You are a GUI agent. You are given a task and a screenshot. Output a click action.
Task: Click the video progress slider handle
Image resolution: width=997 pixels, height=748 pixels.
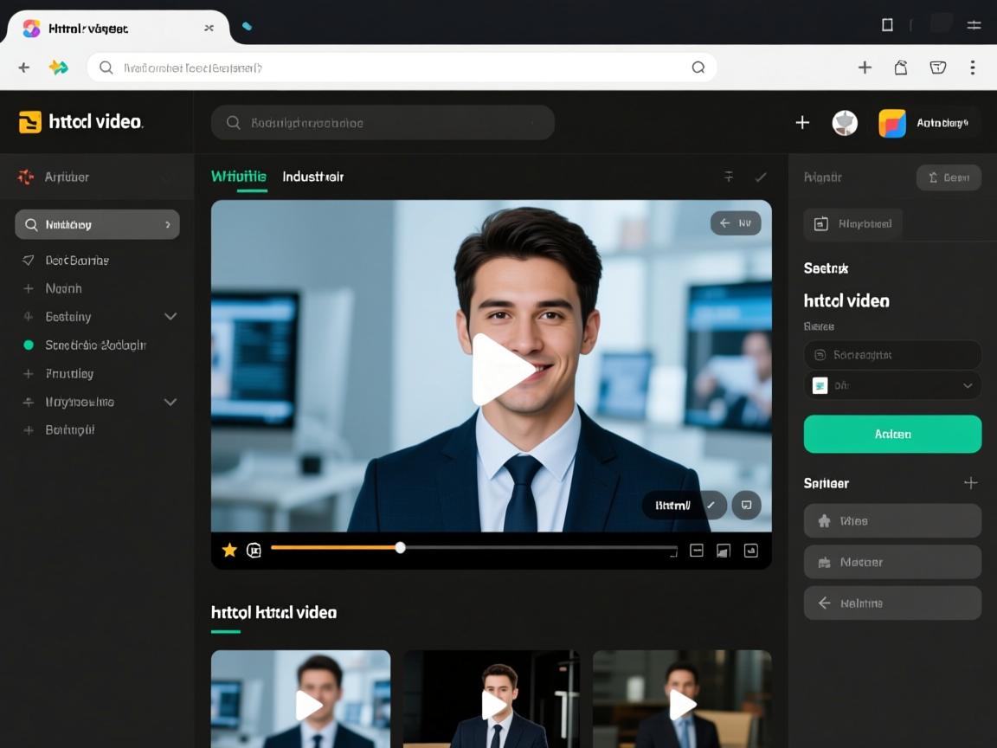[400, 547]
